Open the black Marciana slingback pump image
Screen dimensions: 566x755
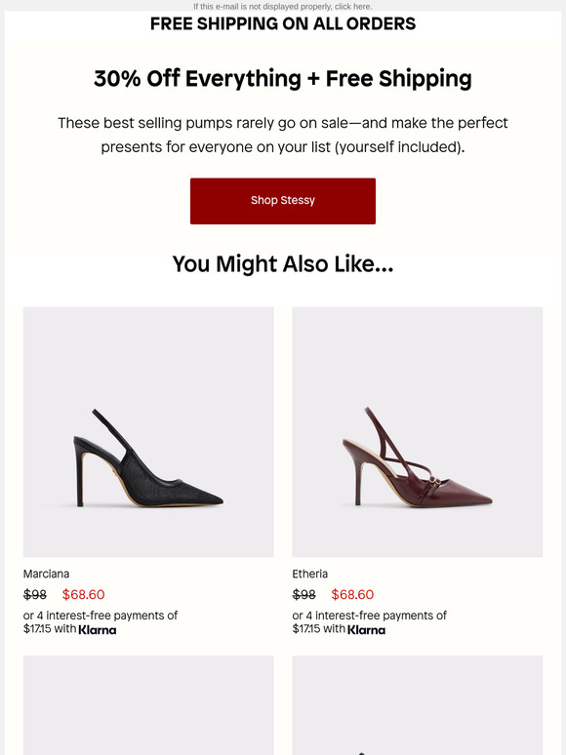(148, 432)
